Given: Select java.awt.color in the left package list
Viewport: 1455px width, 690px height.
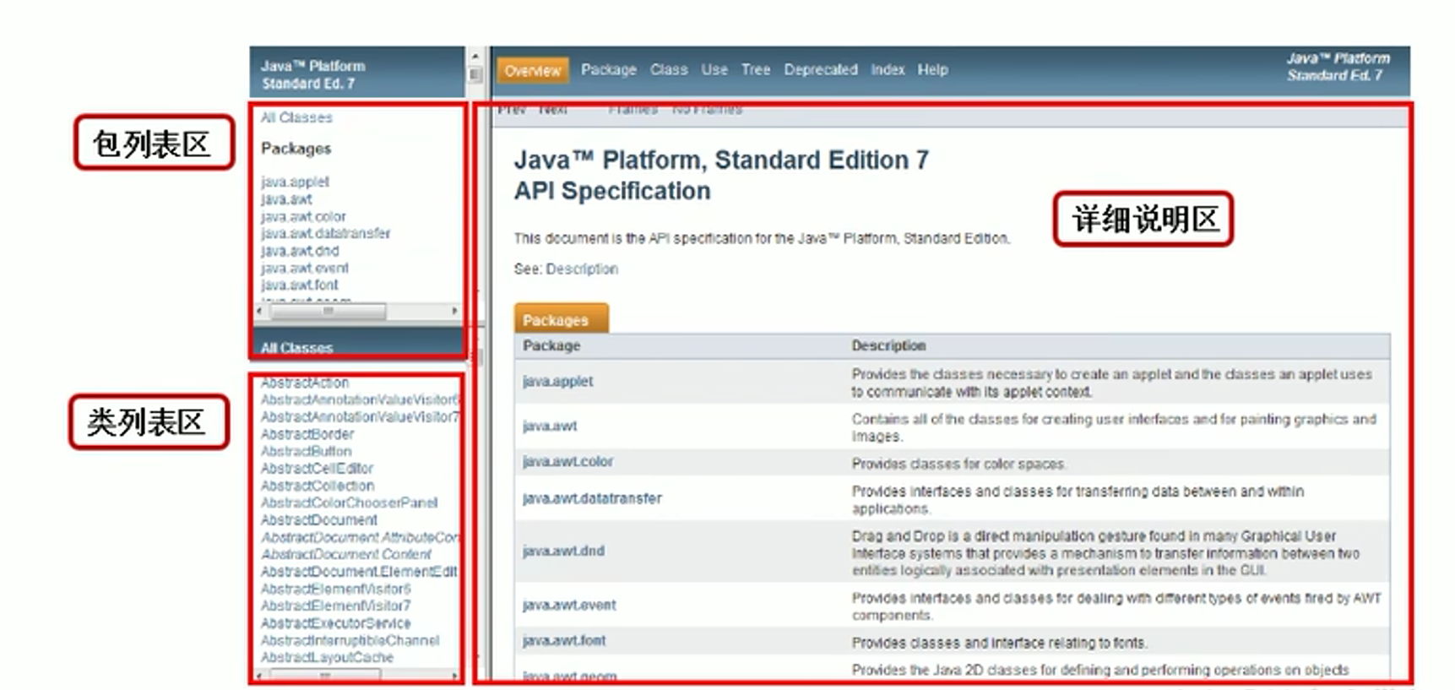Looking at the screenshot, I should [303, 216].
